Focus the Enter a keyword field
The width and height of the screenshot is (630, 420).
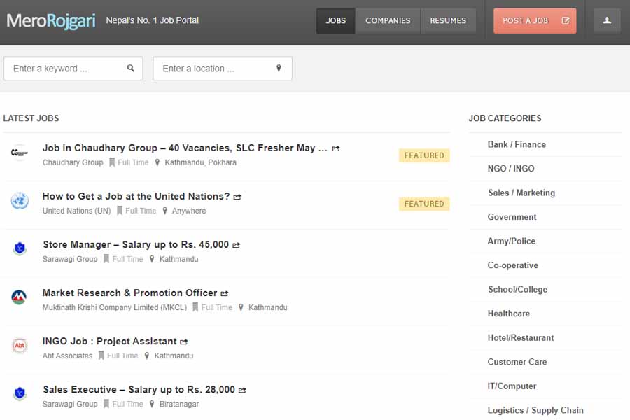(66, 69)
